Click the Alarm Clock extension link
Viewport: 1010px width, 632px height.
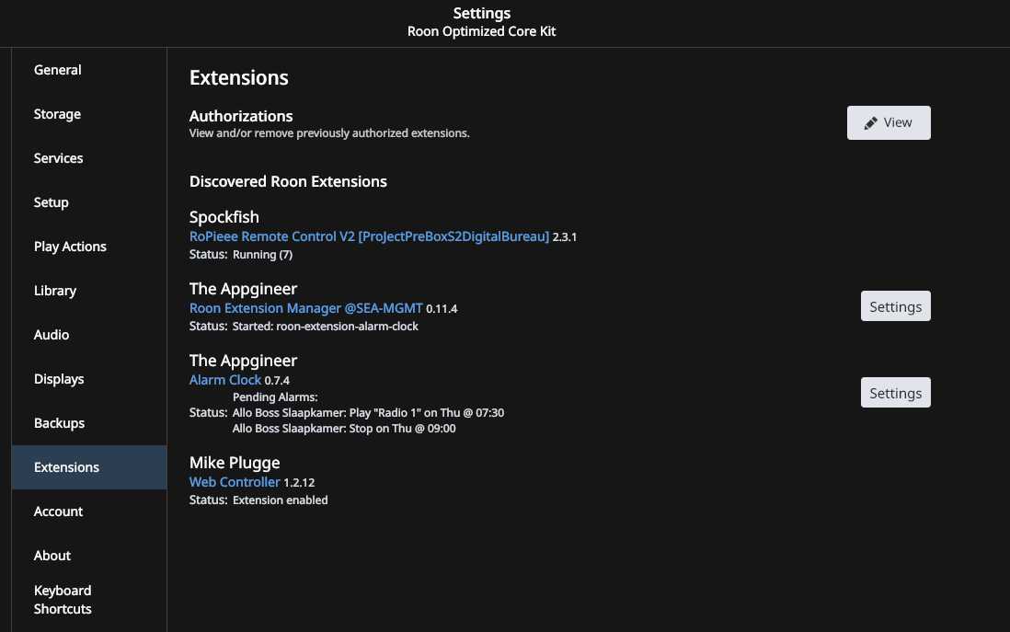225,380
